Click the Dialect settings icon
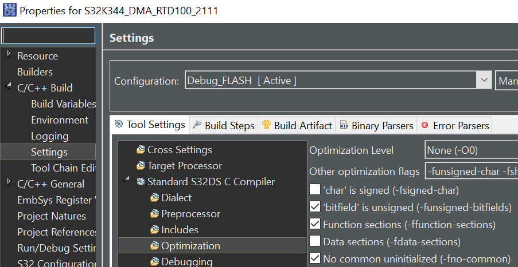The width and height of the screenshot is (518, 267). tap(154, 198)
